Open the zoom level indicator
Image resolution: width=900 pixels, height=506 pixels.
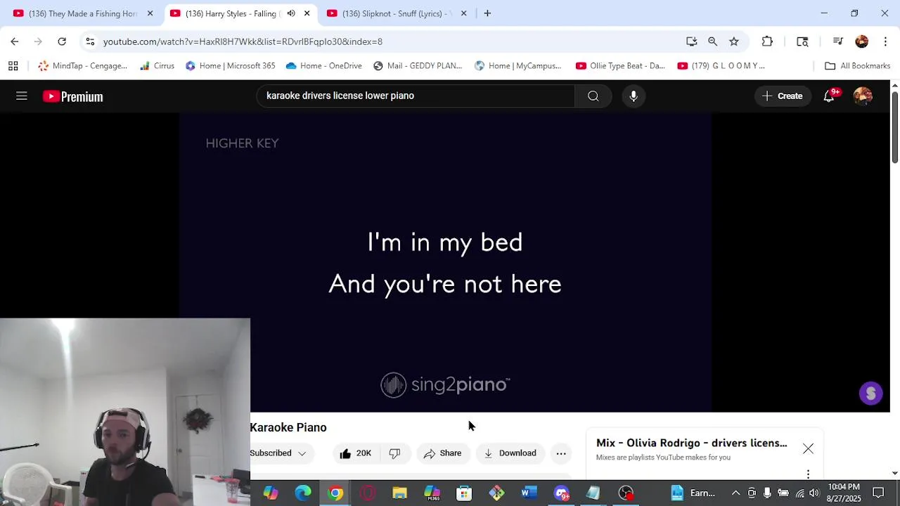pos(713,41)
